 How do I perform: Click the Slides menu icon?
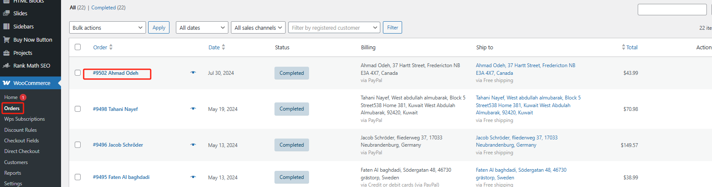click(6, 13)
